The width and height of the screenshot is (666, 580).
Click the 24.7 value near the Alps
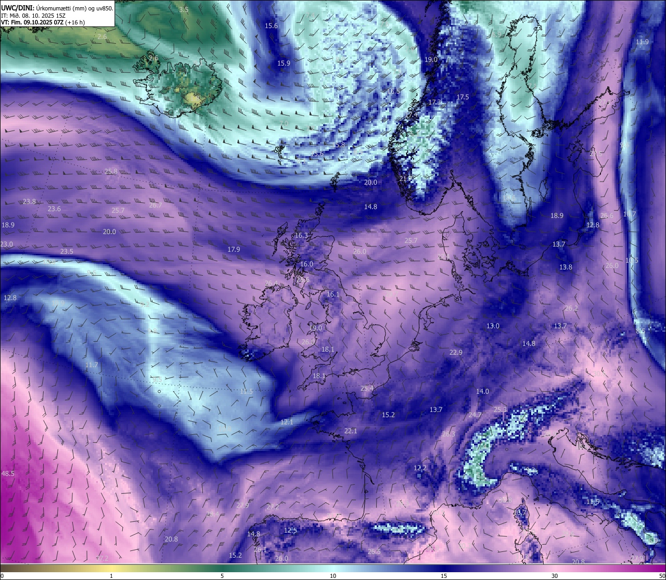pos(475,415)
